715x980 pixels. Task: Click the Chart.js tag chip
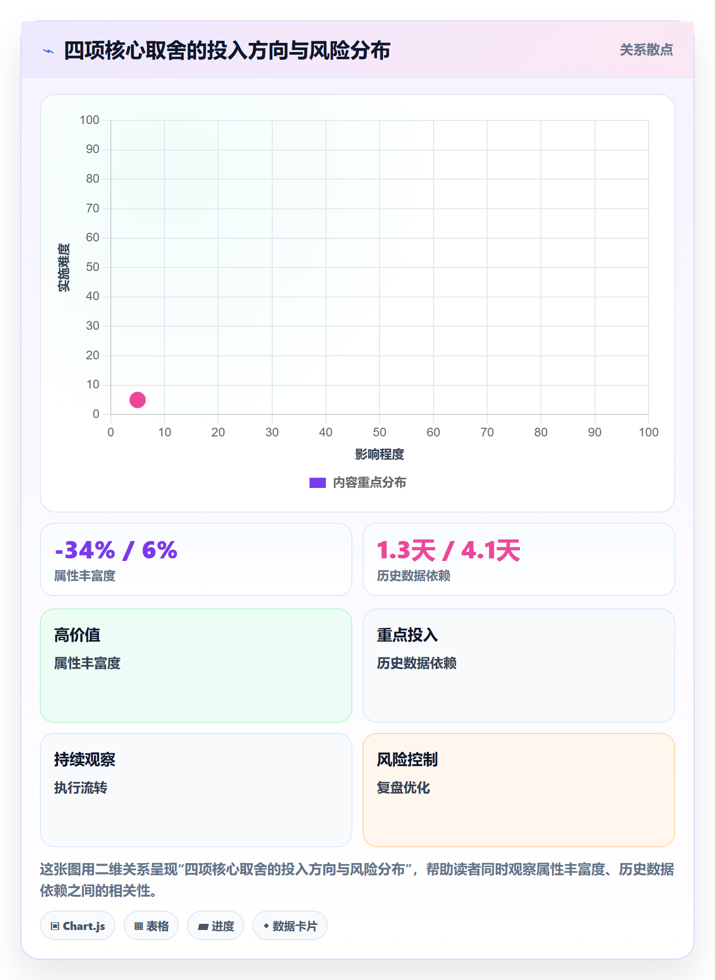pyautogui.click(x=78, y=926)
